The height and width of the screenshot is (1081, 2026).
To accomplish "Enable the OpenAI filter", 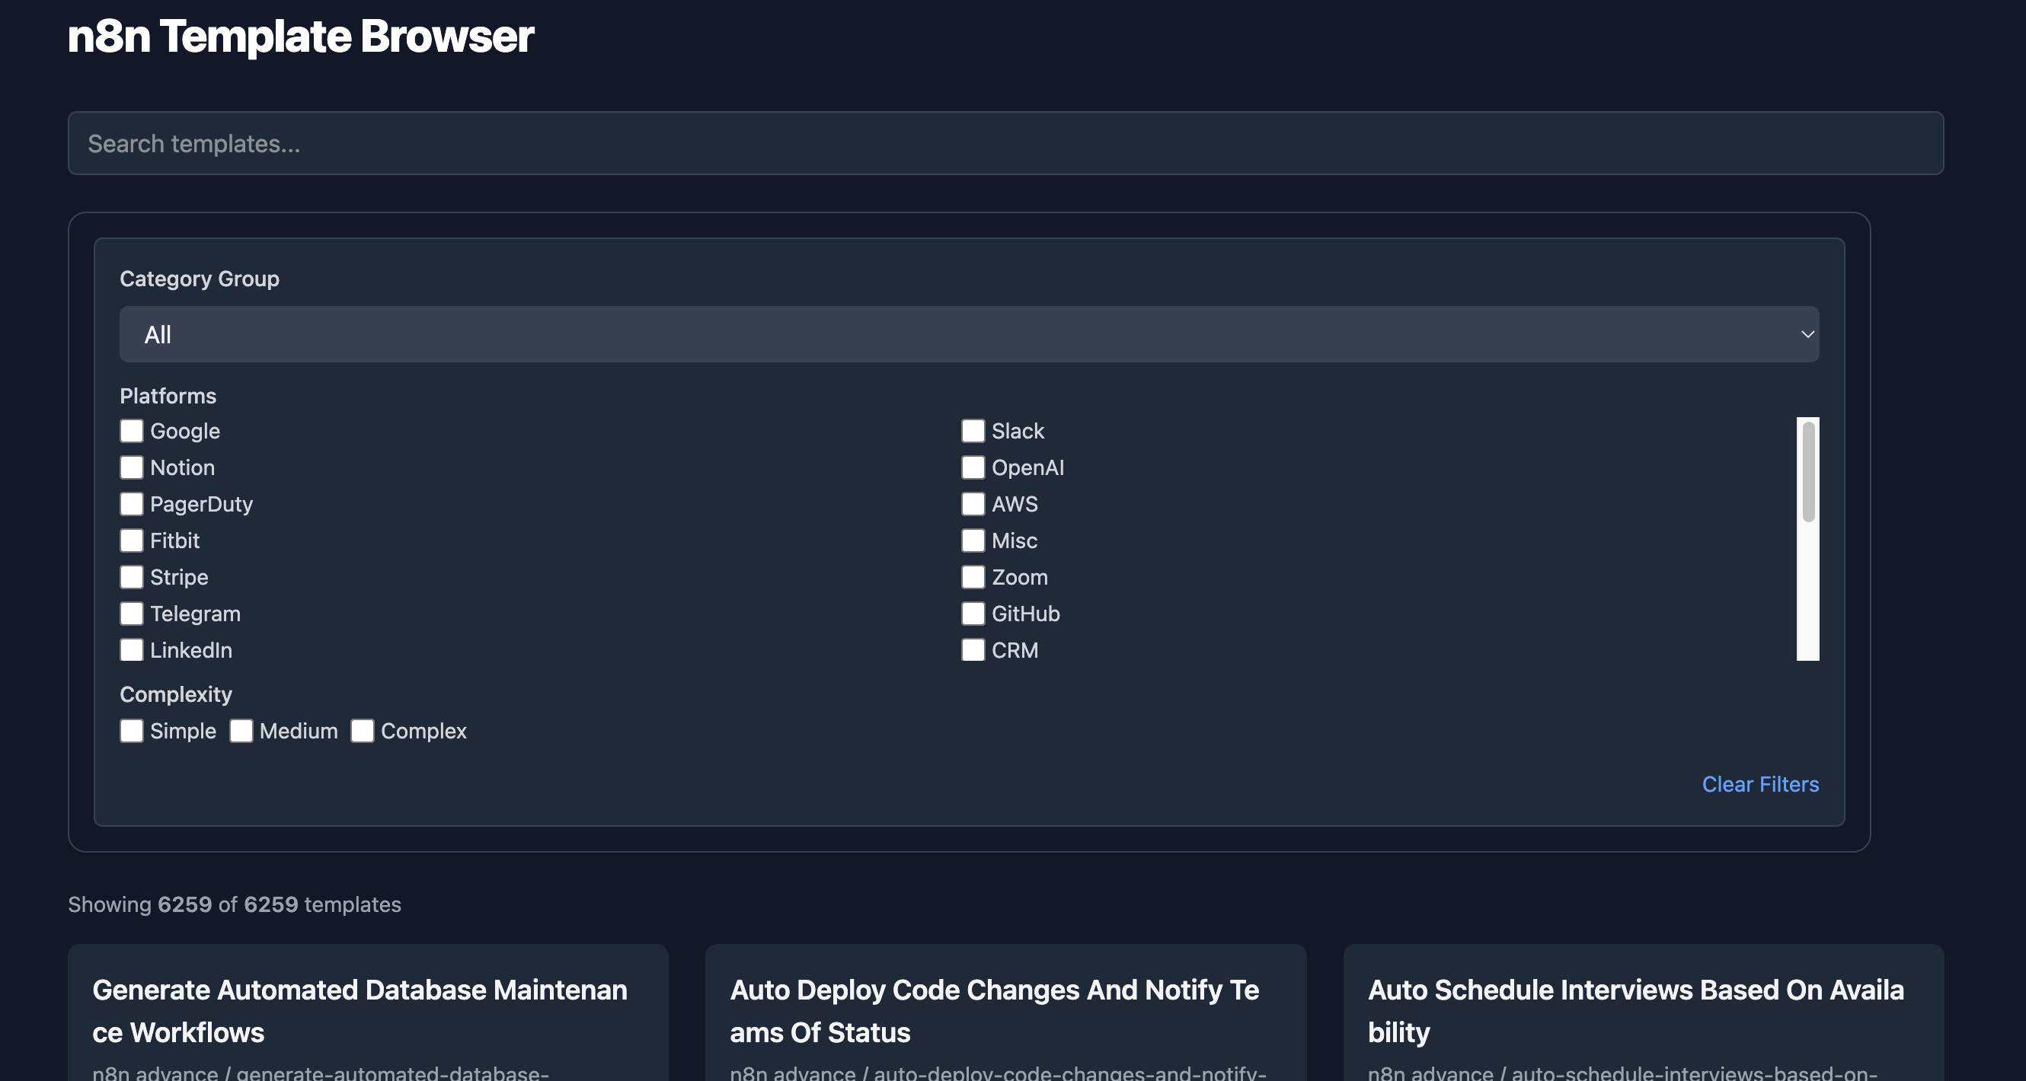I will (x=973, y=467).
